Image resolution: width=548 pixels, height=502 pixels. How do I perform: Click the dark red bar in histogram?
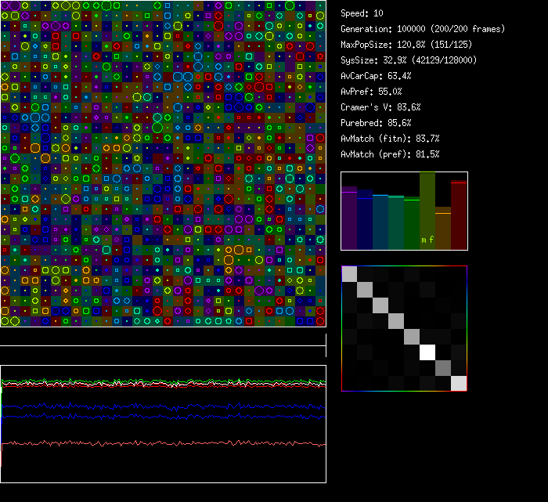(x=459, y=215)
